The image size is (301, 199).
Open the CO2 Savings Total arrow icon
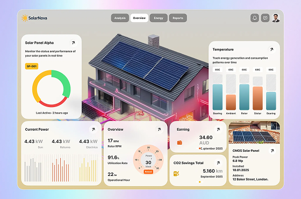(x=218, y=163)
